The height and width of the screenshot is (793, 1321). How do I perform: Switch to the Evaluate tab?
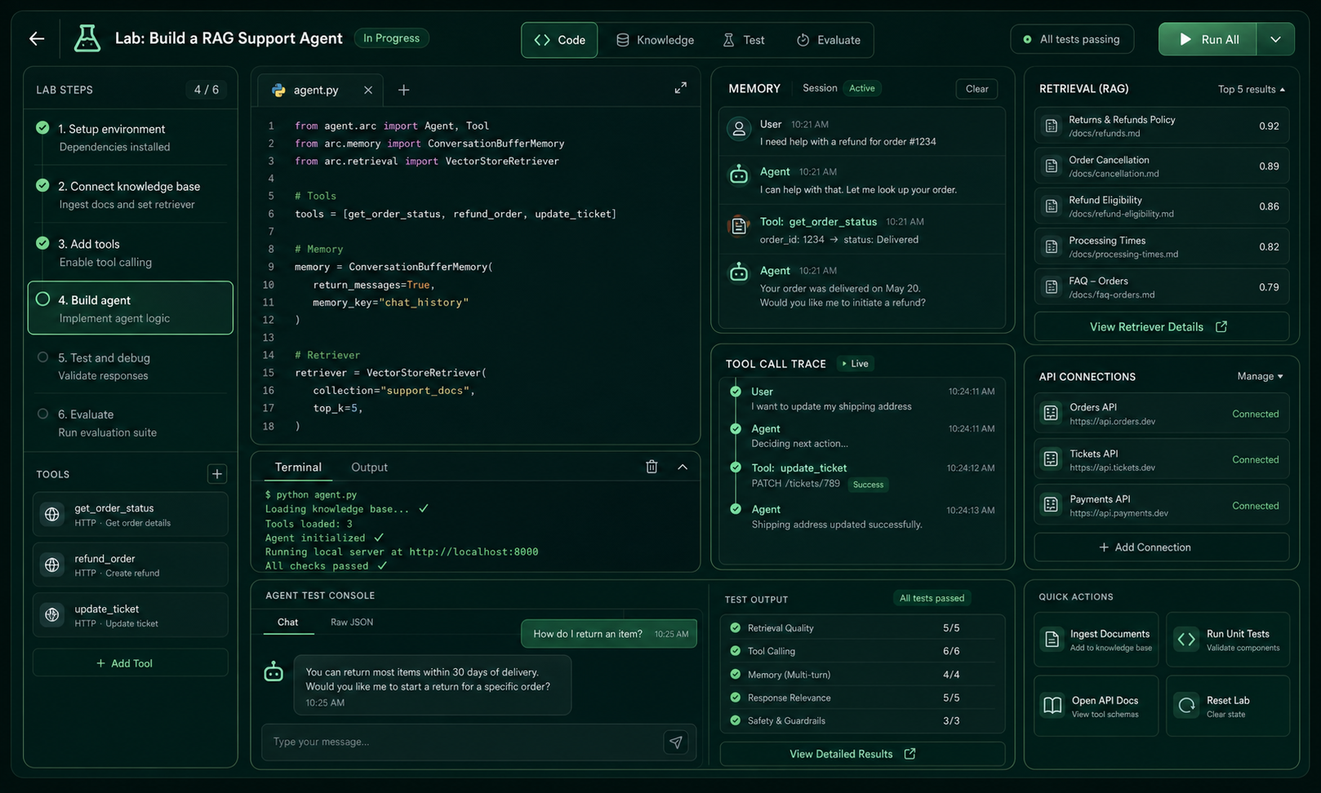(x=828, y=40)
